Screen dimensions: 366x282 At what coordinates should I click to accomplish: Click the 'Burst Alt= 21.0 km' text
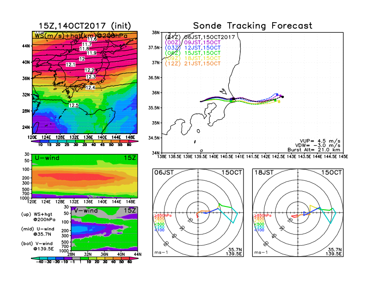[319, 150]
